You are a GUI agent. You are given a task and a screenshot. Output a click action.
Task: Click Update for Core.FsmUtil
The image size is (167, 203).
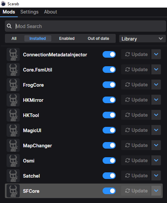click(136, 70)
